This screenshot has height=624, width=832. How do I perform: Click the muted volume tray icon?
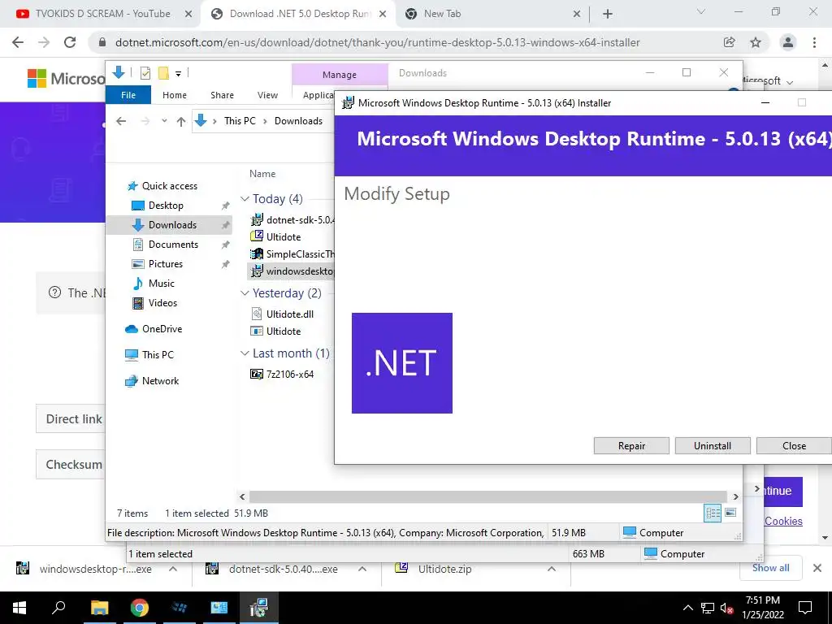726,608
